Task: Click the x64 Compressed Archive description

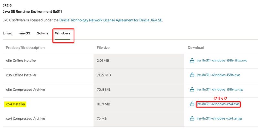Action: click(x=25, y=118)
